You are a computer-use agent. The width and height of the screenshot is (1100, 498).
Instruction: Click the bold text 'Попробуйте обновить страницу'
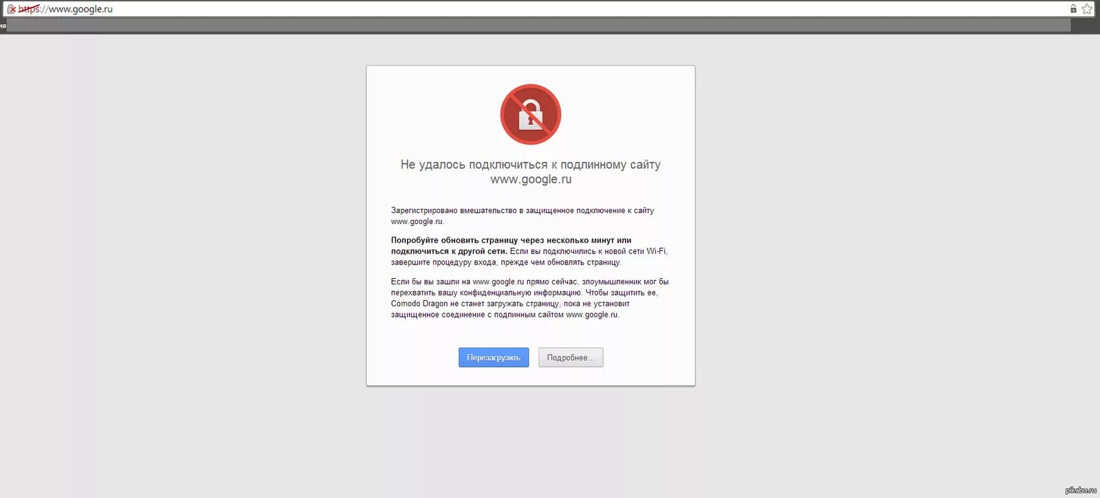click(454, 240)
